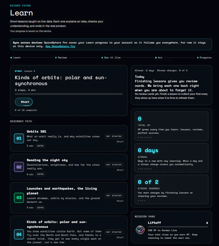Click the streak charges progress dots

pyautogui.click(x=142, y=201)
